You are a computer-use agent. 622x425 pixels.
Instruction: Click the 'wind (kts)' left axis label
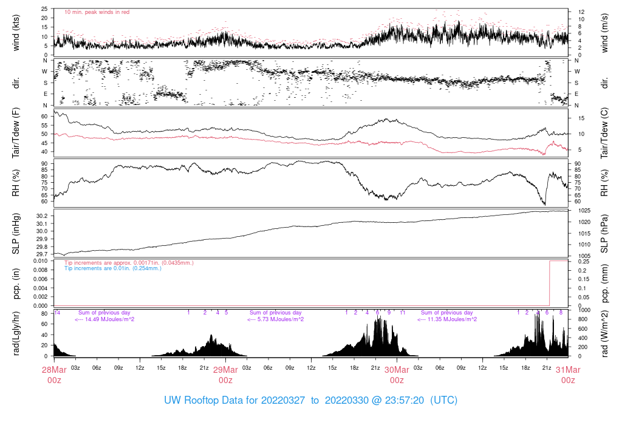(16, 33)
